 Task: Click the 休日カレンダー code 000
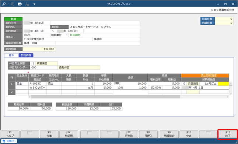44,67
